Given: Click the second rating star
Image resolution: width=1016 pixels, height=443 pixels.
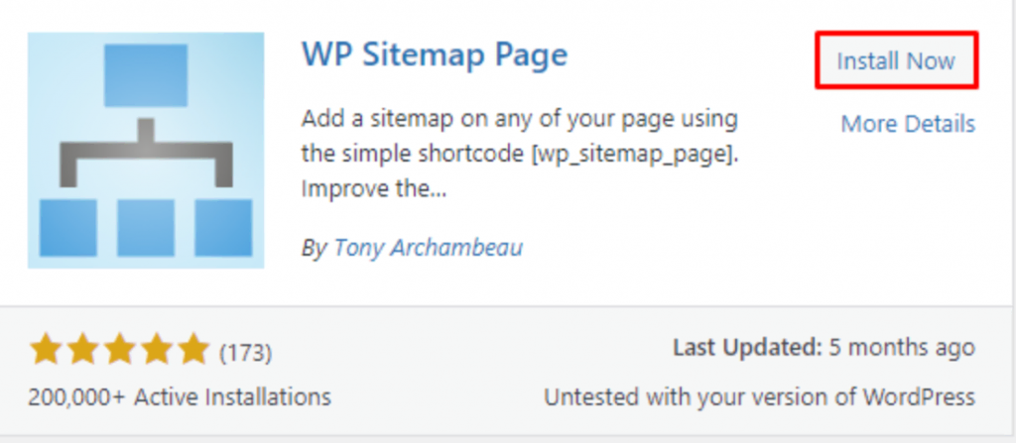Looking at the screenshot, I should (81, 350).
